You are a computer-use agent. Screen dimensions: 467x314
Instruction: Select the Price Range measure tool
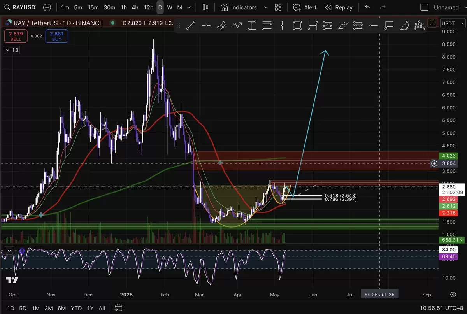[x=252, y=26]
